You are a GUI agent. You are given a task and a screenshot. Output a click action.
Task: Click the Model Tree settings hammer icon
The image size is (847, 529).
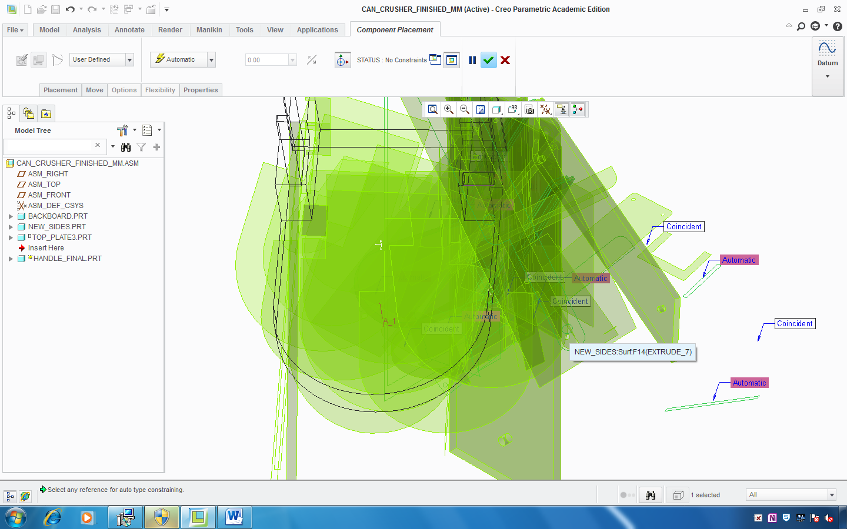[x=124, y=130]
